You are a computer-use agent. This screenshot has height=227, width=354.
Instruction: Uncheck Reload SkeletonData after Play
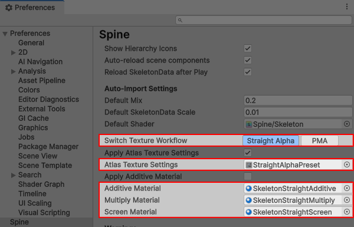(248, 72)
